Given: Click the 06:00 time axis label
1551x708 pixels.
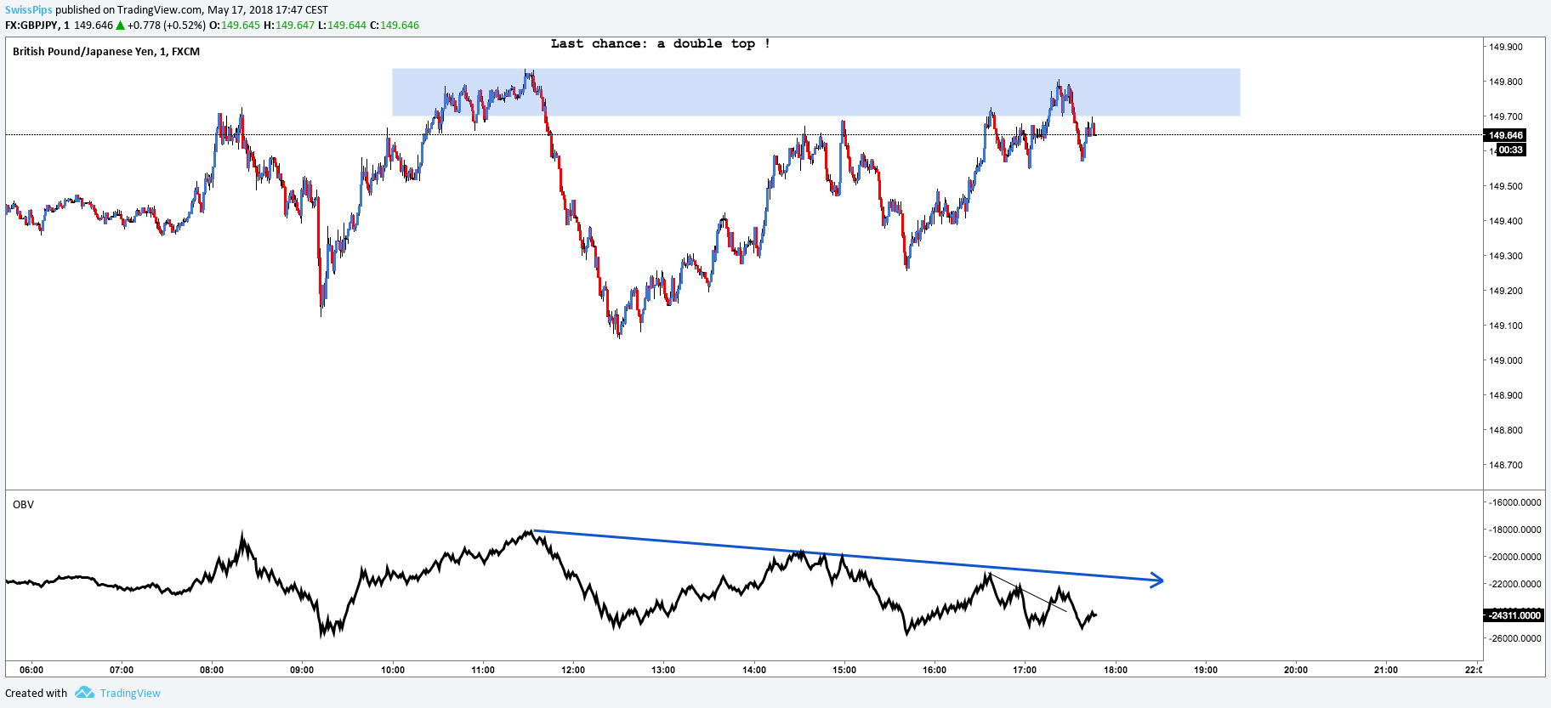Looking at the screenshot, I should coord(31,670).
